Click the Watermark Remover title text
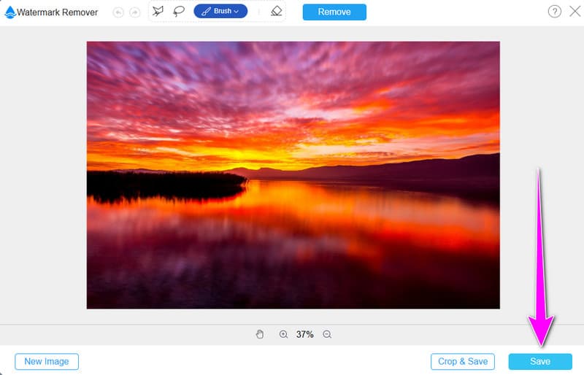584x375 pixels. click(58, 12)
